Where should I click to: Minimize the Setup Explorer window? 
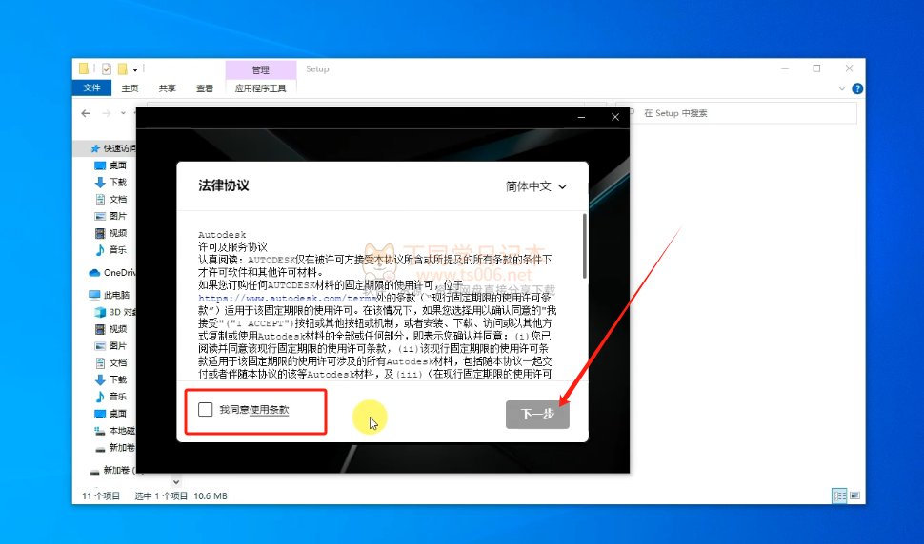(785, 68)
